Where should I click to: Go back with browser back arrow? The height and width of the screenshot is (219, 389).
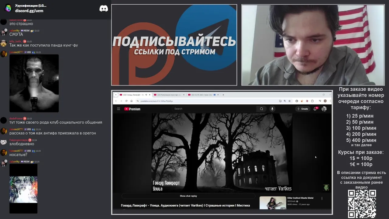116,101
